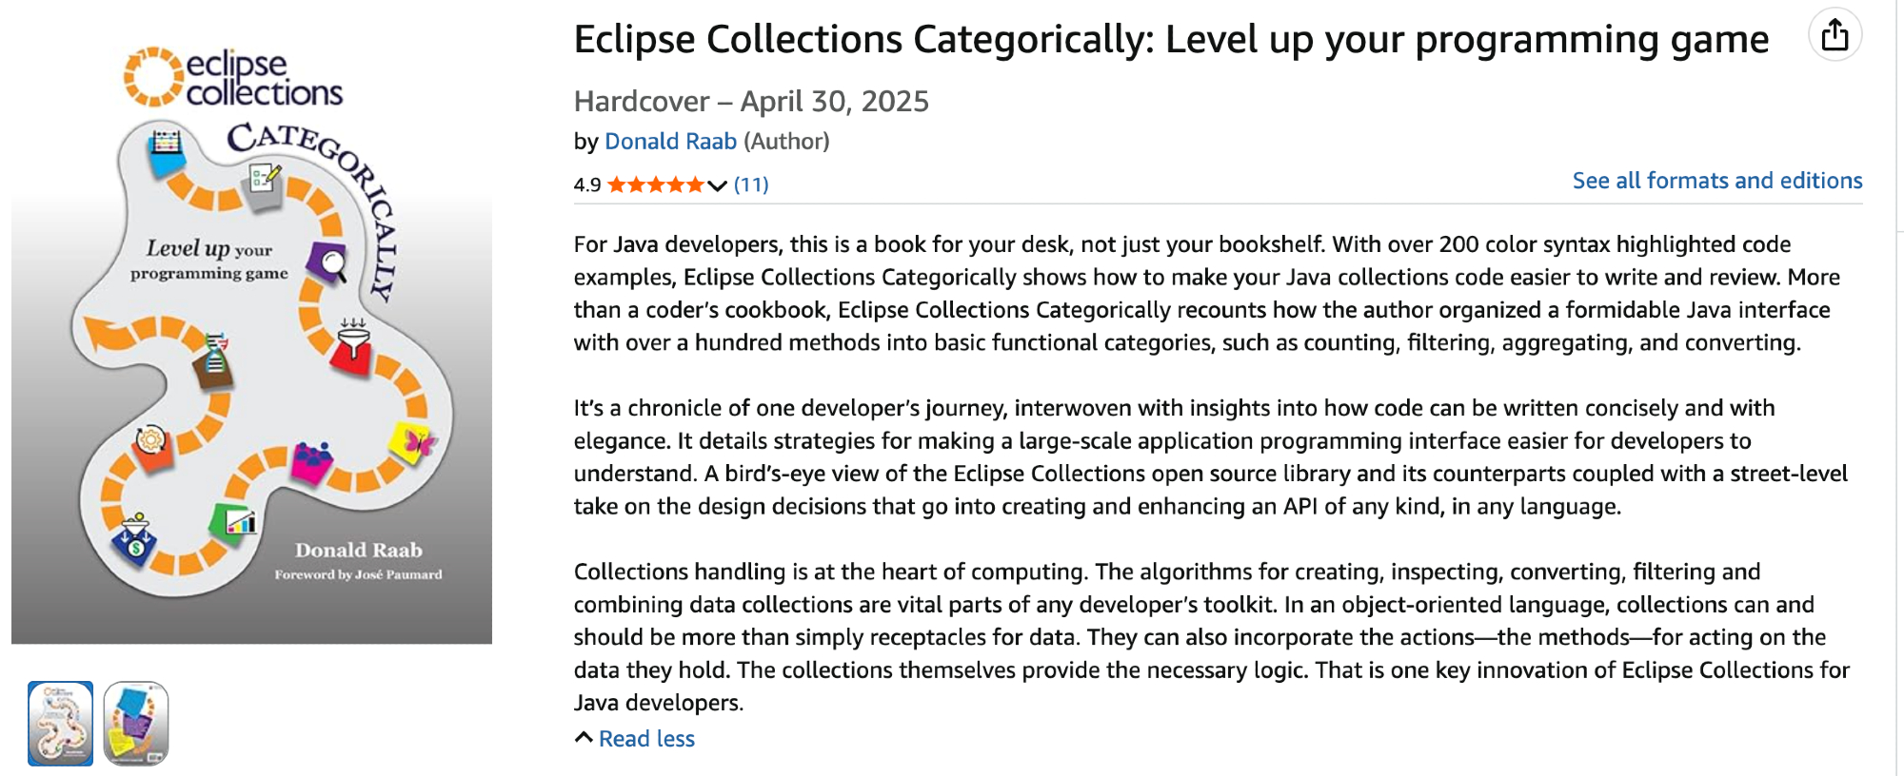Screen dimensions: 1904x776
Task: Click the brown DNA icon on cover
Action: point(215,361)
